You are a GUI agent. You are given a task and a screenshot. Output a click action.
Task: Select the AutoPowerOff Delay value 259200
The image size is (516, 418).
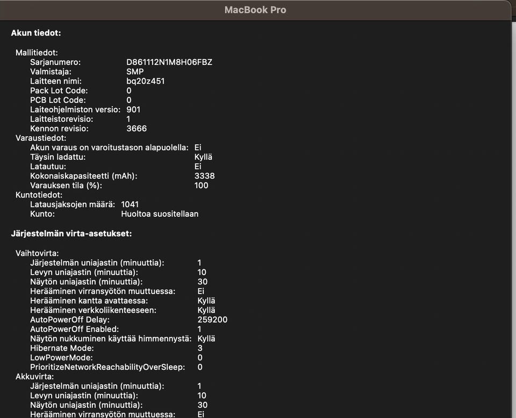212,320
